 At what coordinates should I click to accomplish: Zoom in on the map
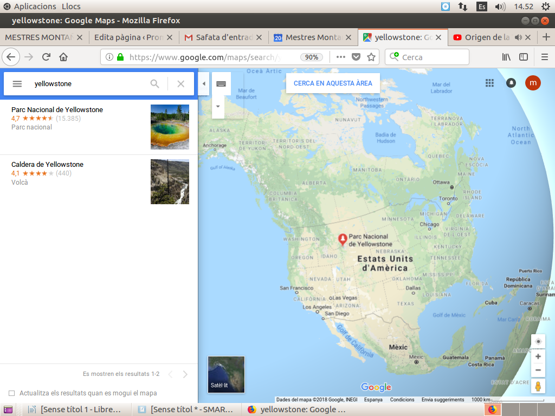538,356
